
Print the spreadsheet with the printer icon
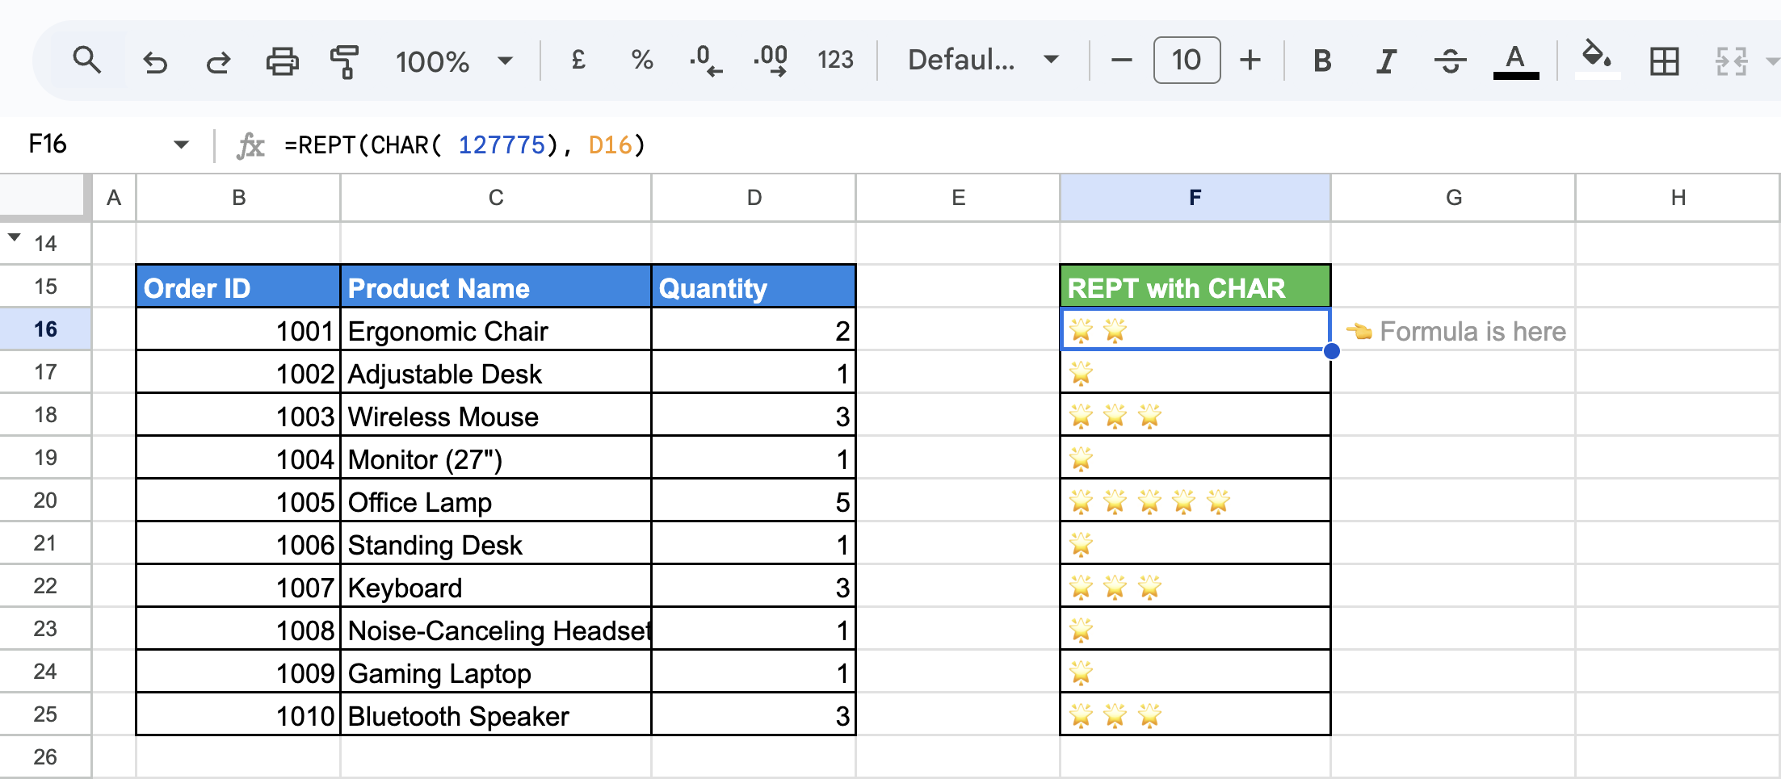(282, 61)
